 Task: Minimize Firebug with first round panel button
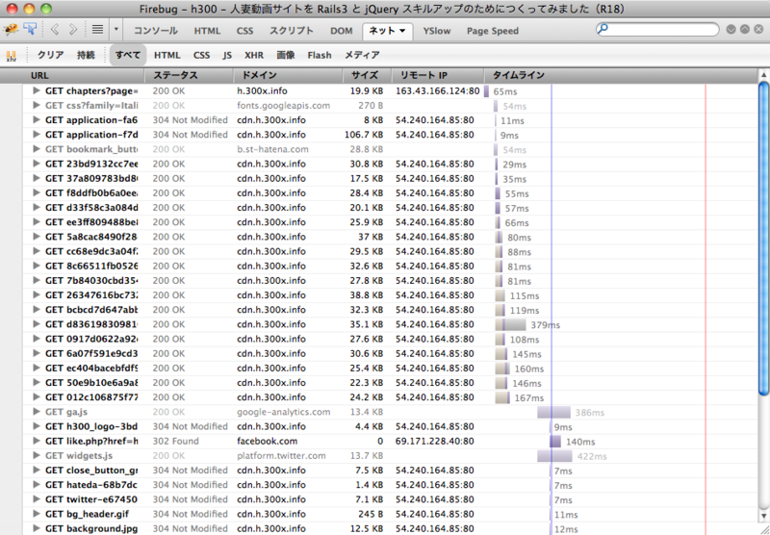pos(731,30)
